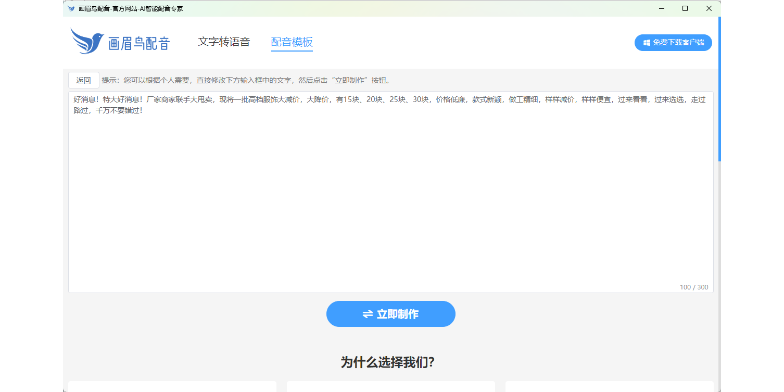The image size is (784, 392).
Task: Click the blue vertical scrollbar thumb
Action: click(x=719, y=88)
